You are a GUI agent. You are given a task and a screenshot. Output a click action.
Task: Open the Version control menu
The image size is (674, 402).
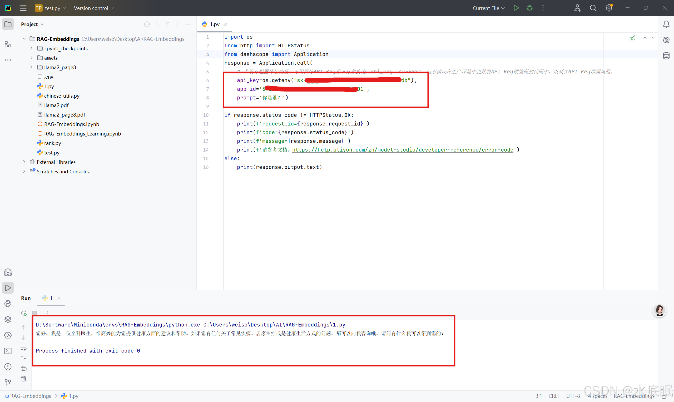[x=93, y=8]
